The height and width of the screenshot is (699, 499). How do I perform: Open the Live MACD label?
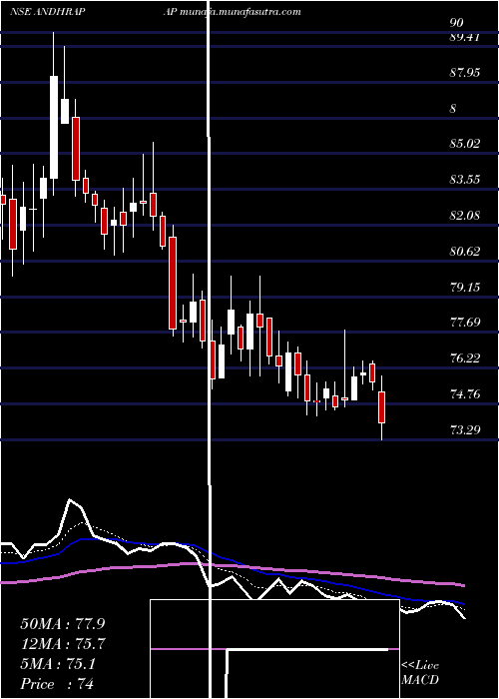pos(420,672)
